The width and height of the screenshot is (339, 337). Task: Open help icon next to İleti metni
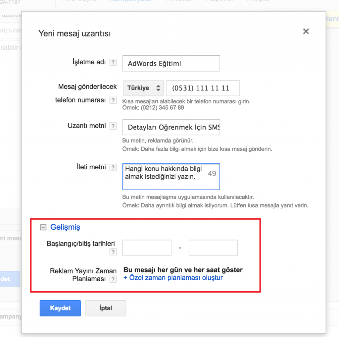tap(113, 167)
